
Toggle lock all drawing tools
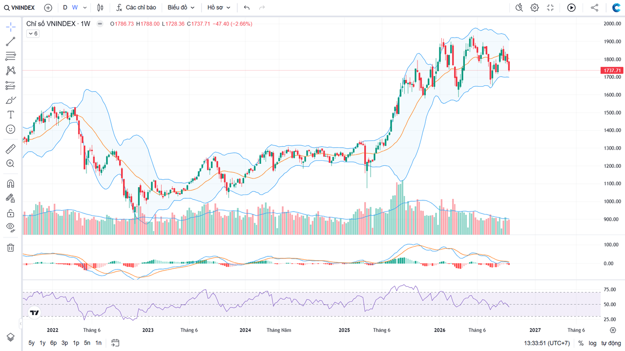pyautogui.click(x=10, y=213)
